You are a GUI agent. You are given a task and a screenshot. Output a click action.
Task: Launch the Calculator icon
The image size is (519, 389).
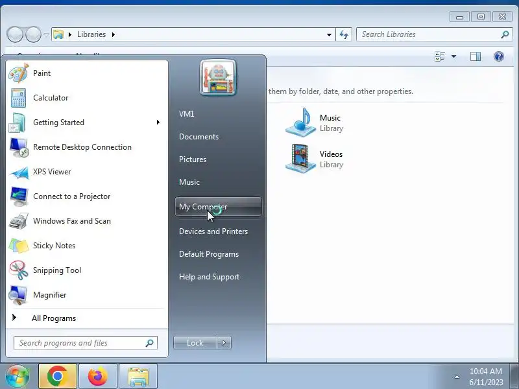19,98
